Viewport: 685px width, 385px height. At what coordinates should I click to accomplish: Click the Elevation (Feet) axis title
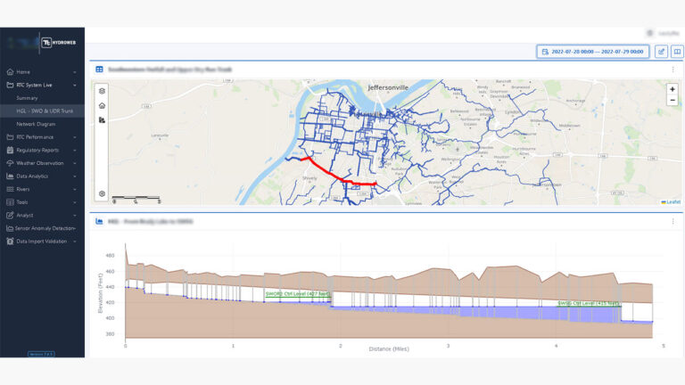click(x=100, y=293)
